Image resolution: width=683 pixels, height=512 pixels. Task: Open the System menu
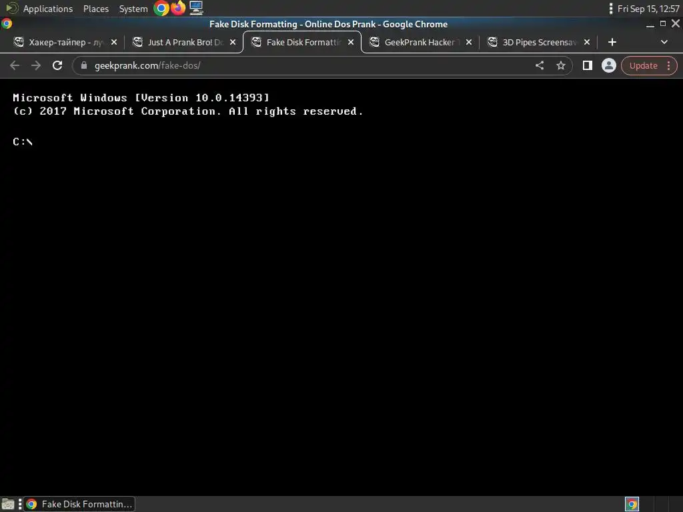133,9
